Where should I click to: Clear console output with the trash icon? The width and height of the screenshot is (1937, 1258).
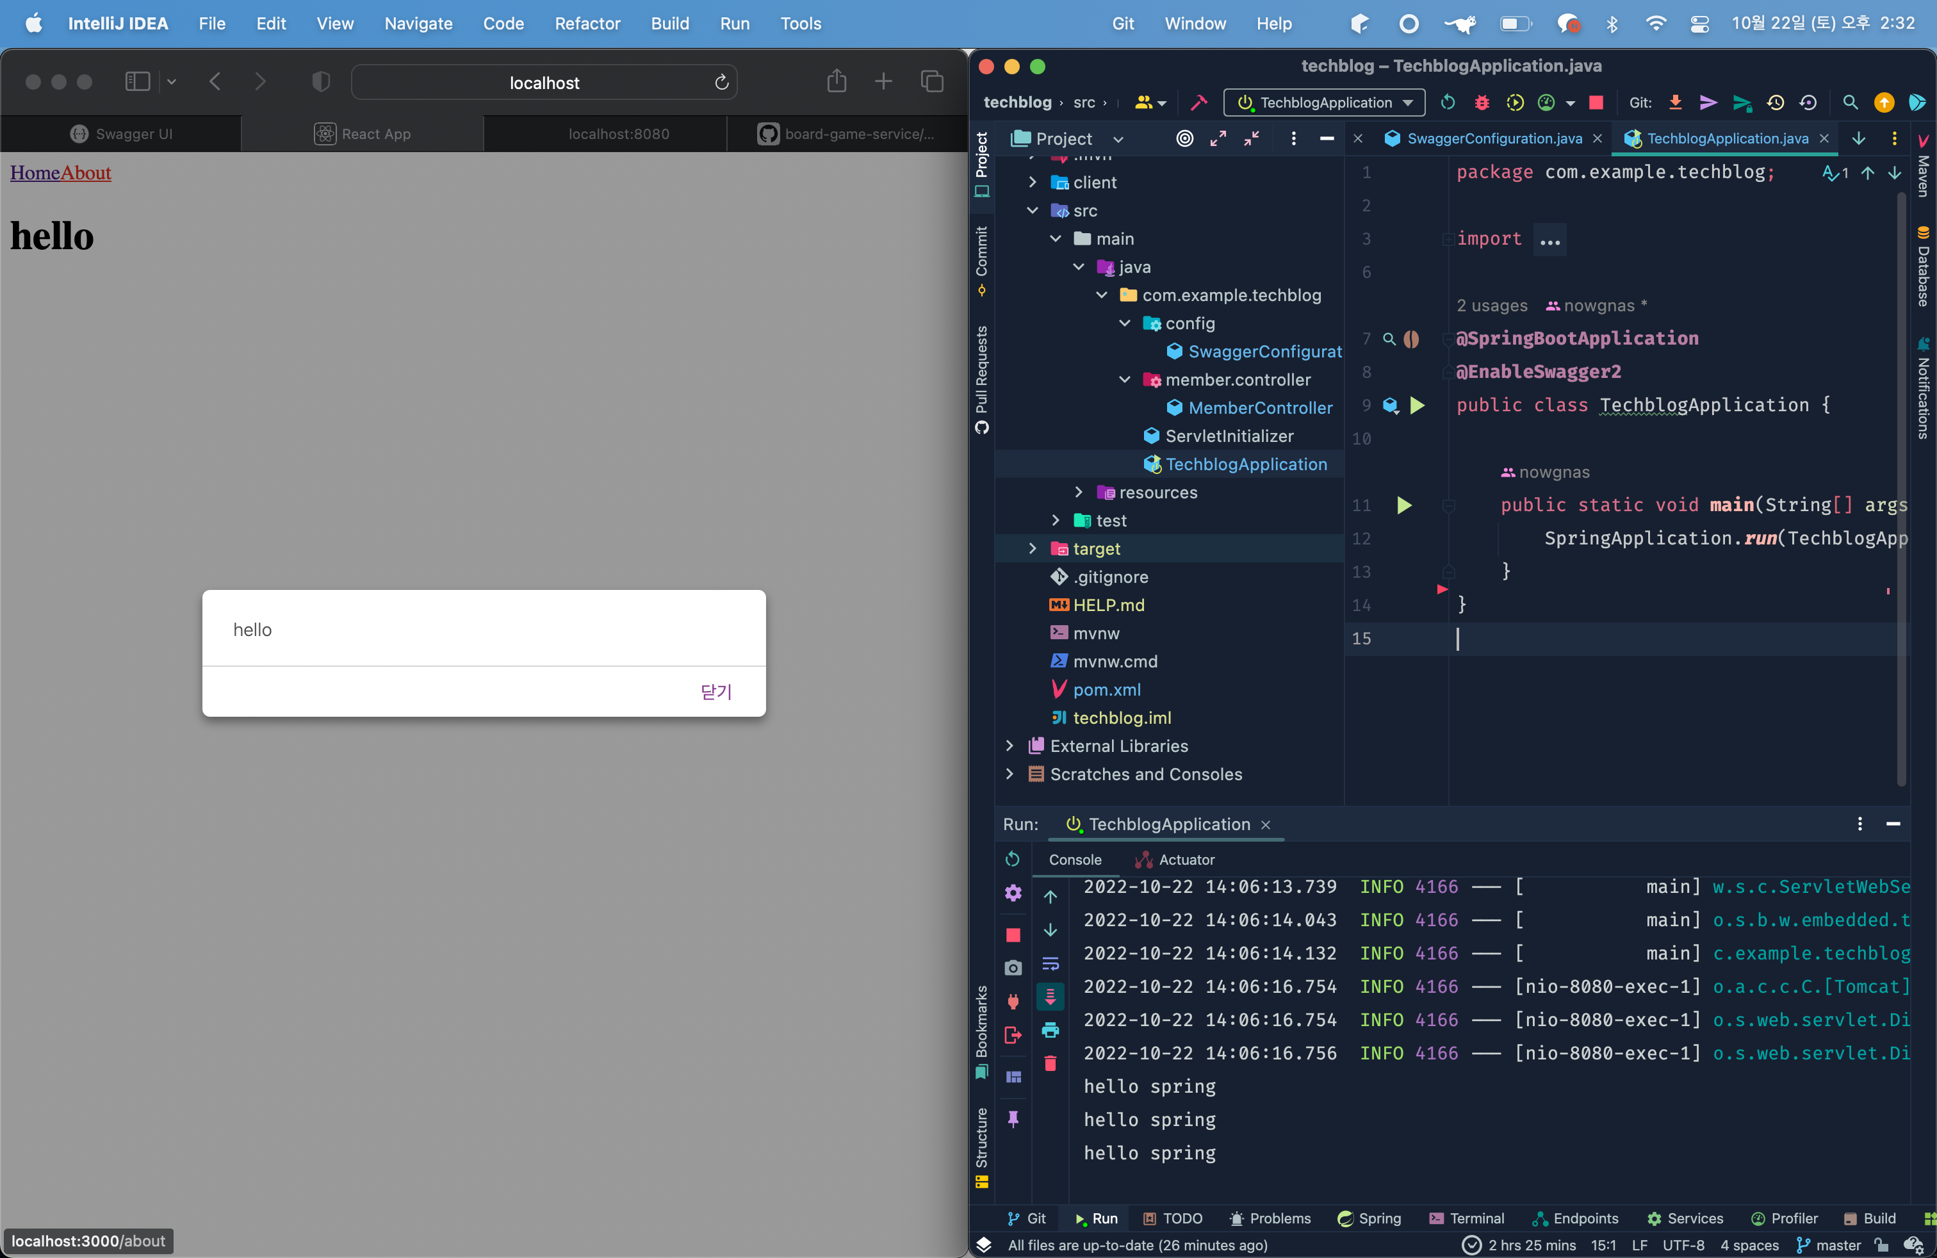[x=1050, y=1065]
